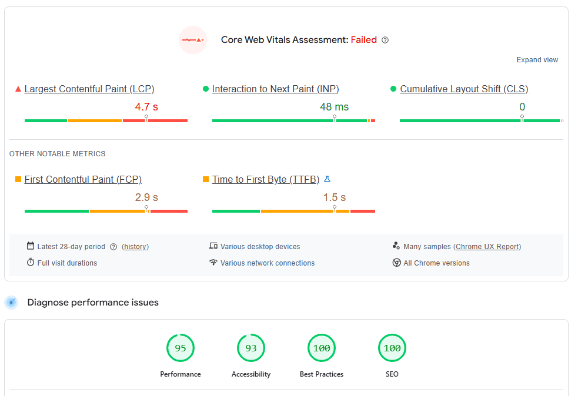Click the Performance score gauge showing 95
Image resolution: width=578 pixels, height=396 pixels.
tap(181, 348)
